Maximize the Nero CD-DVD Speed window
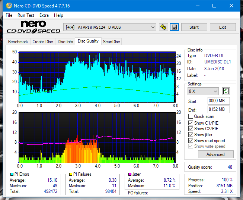Screen dimensions: 243x200 [214, 6]
